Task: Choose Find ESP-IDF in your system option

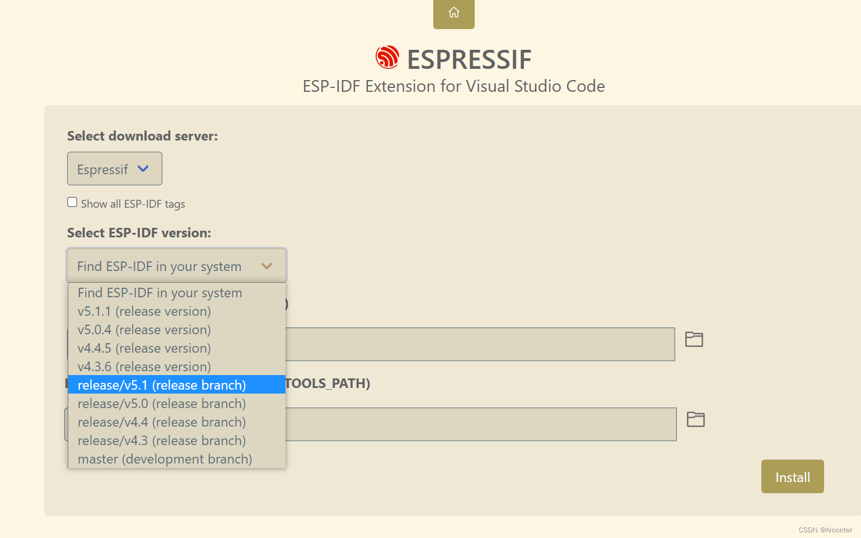Action: (177, 293)
